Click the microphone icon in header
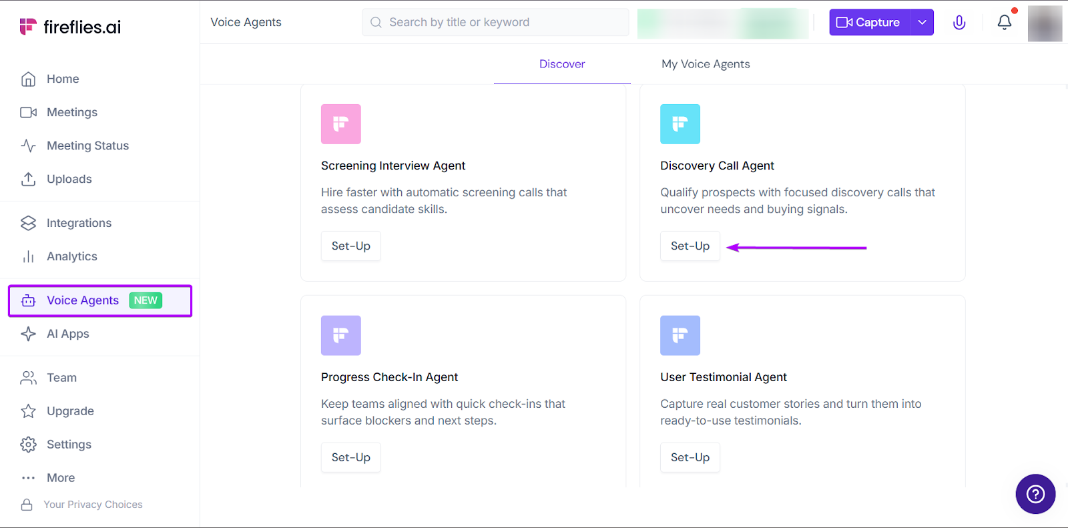The width and height of the screenshot is (1068, 528). click(959, 22)
